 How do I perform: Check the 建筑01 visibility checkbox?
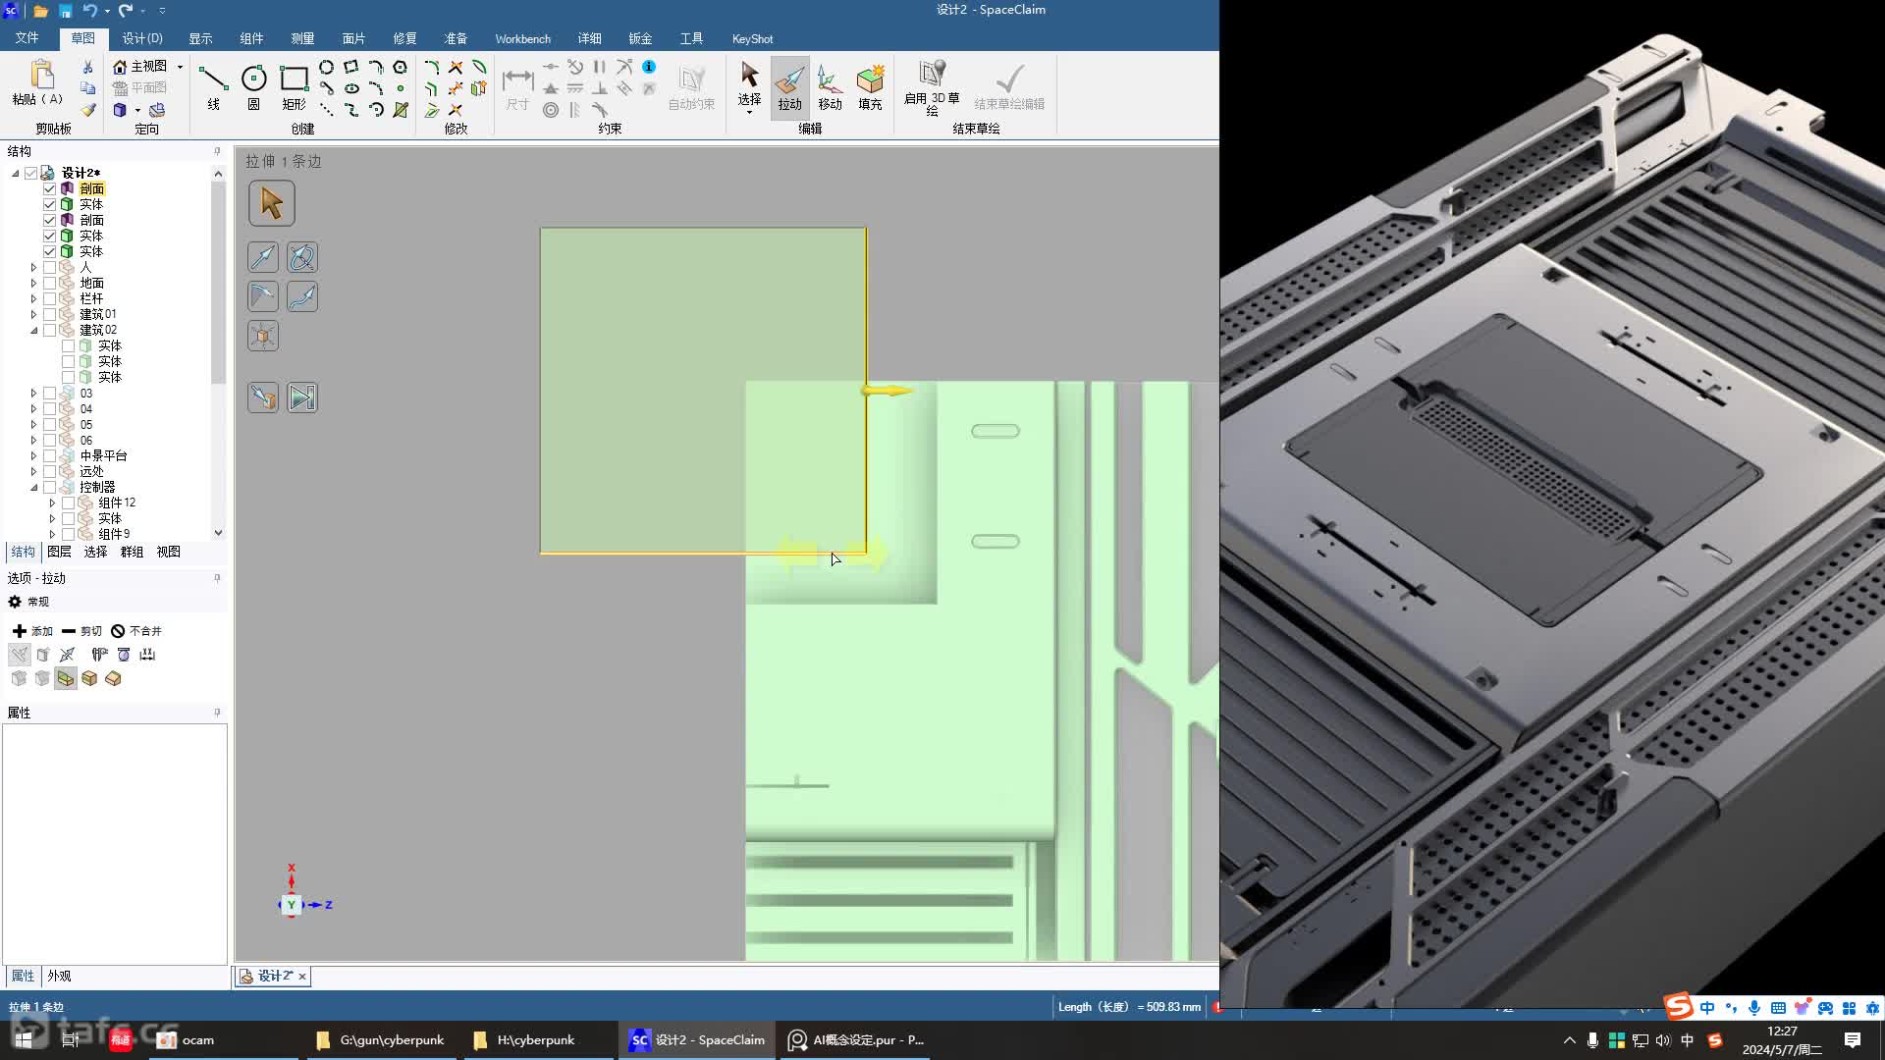49,314
